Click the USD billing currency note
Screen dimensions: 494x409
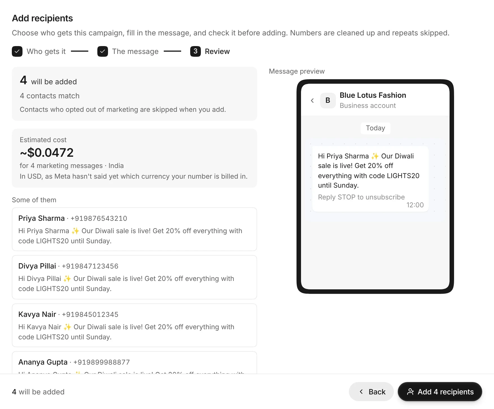click(x=134, y=176)
